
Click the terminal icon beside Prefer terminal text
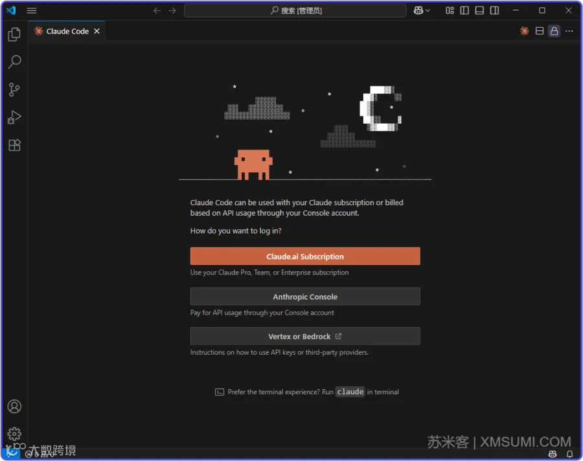[220, 392]
